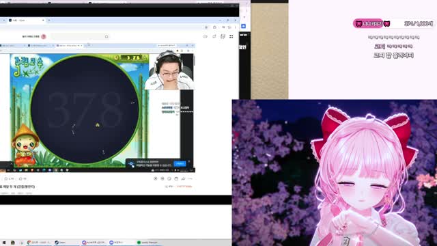This screenshot has width=437, height=246.
Task: Click the blue icon right of the toolbar
Action: pos(243,26)
